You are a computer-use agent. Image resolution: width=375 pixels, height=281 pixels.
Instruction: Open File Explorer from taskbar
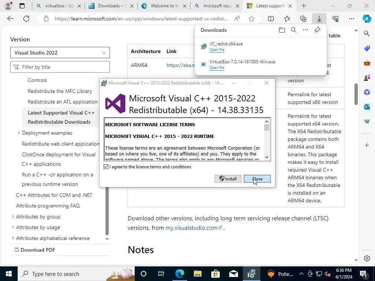click(x=197, y=274)
